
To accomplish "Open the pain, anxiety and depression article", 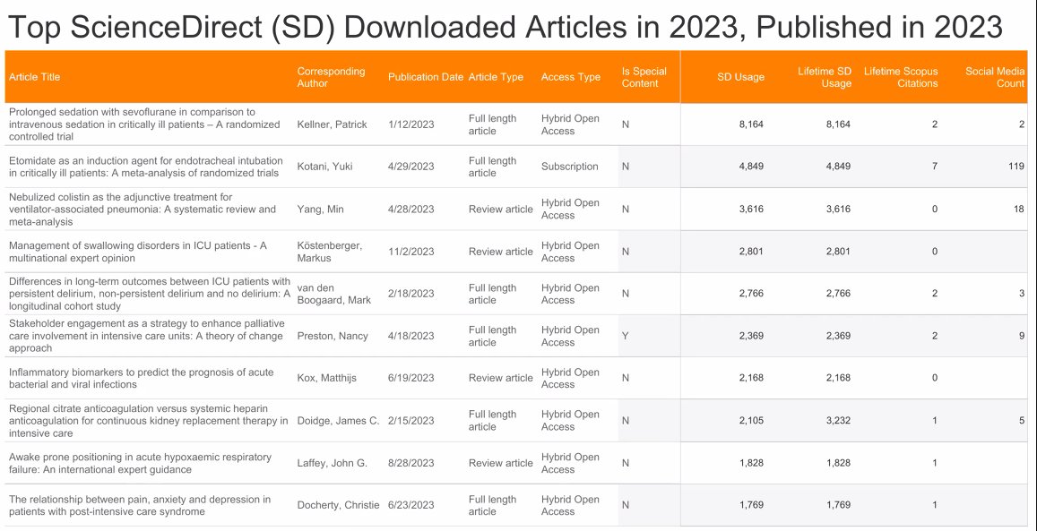I will click(140, 505).
